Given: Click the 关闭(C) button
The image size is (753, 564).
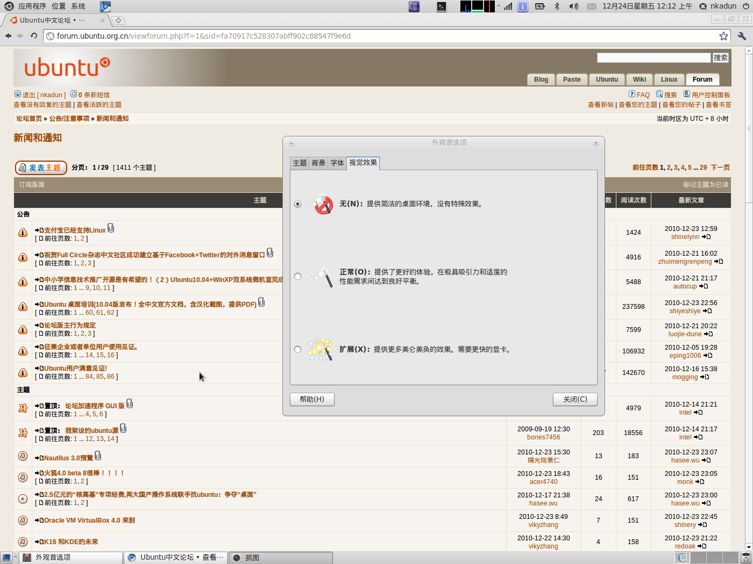Looking at the screenshot, I should [x=575, y=399].
